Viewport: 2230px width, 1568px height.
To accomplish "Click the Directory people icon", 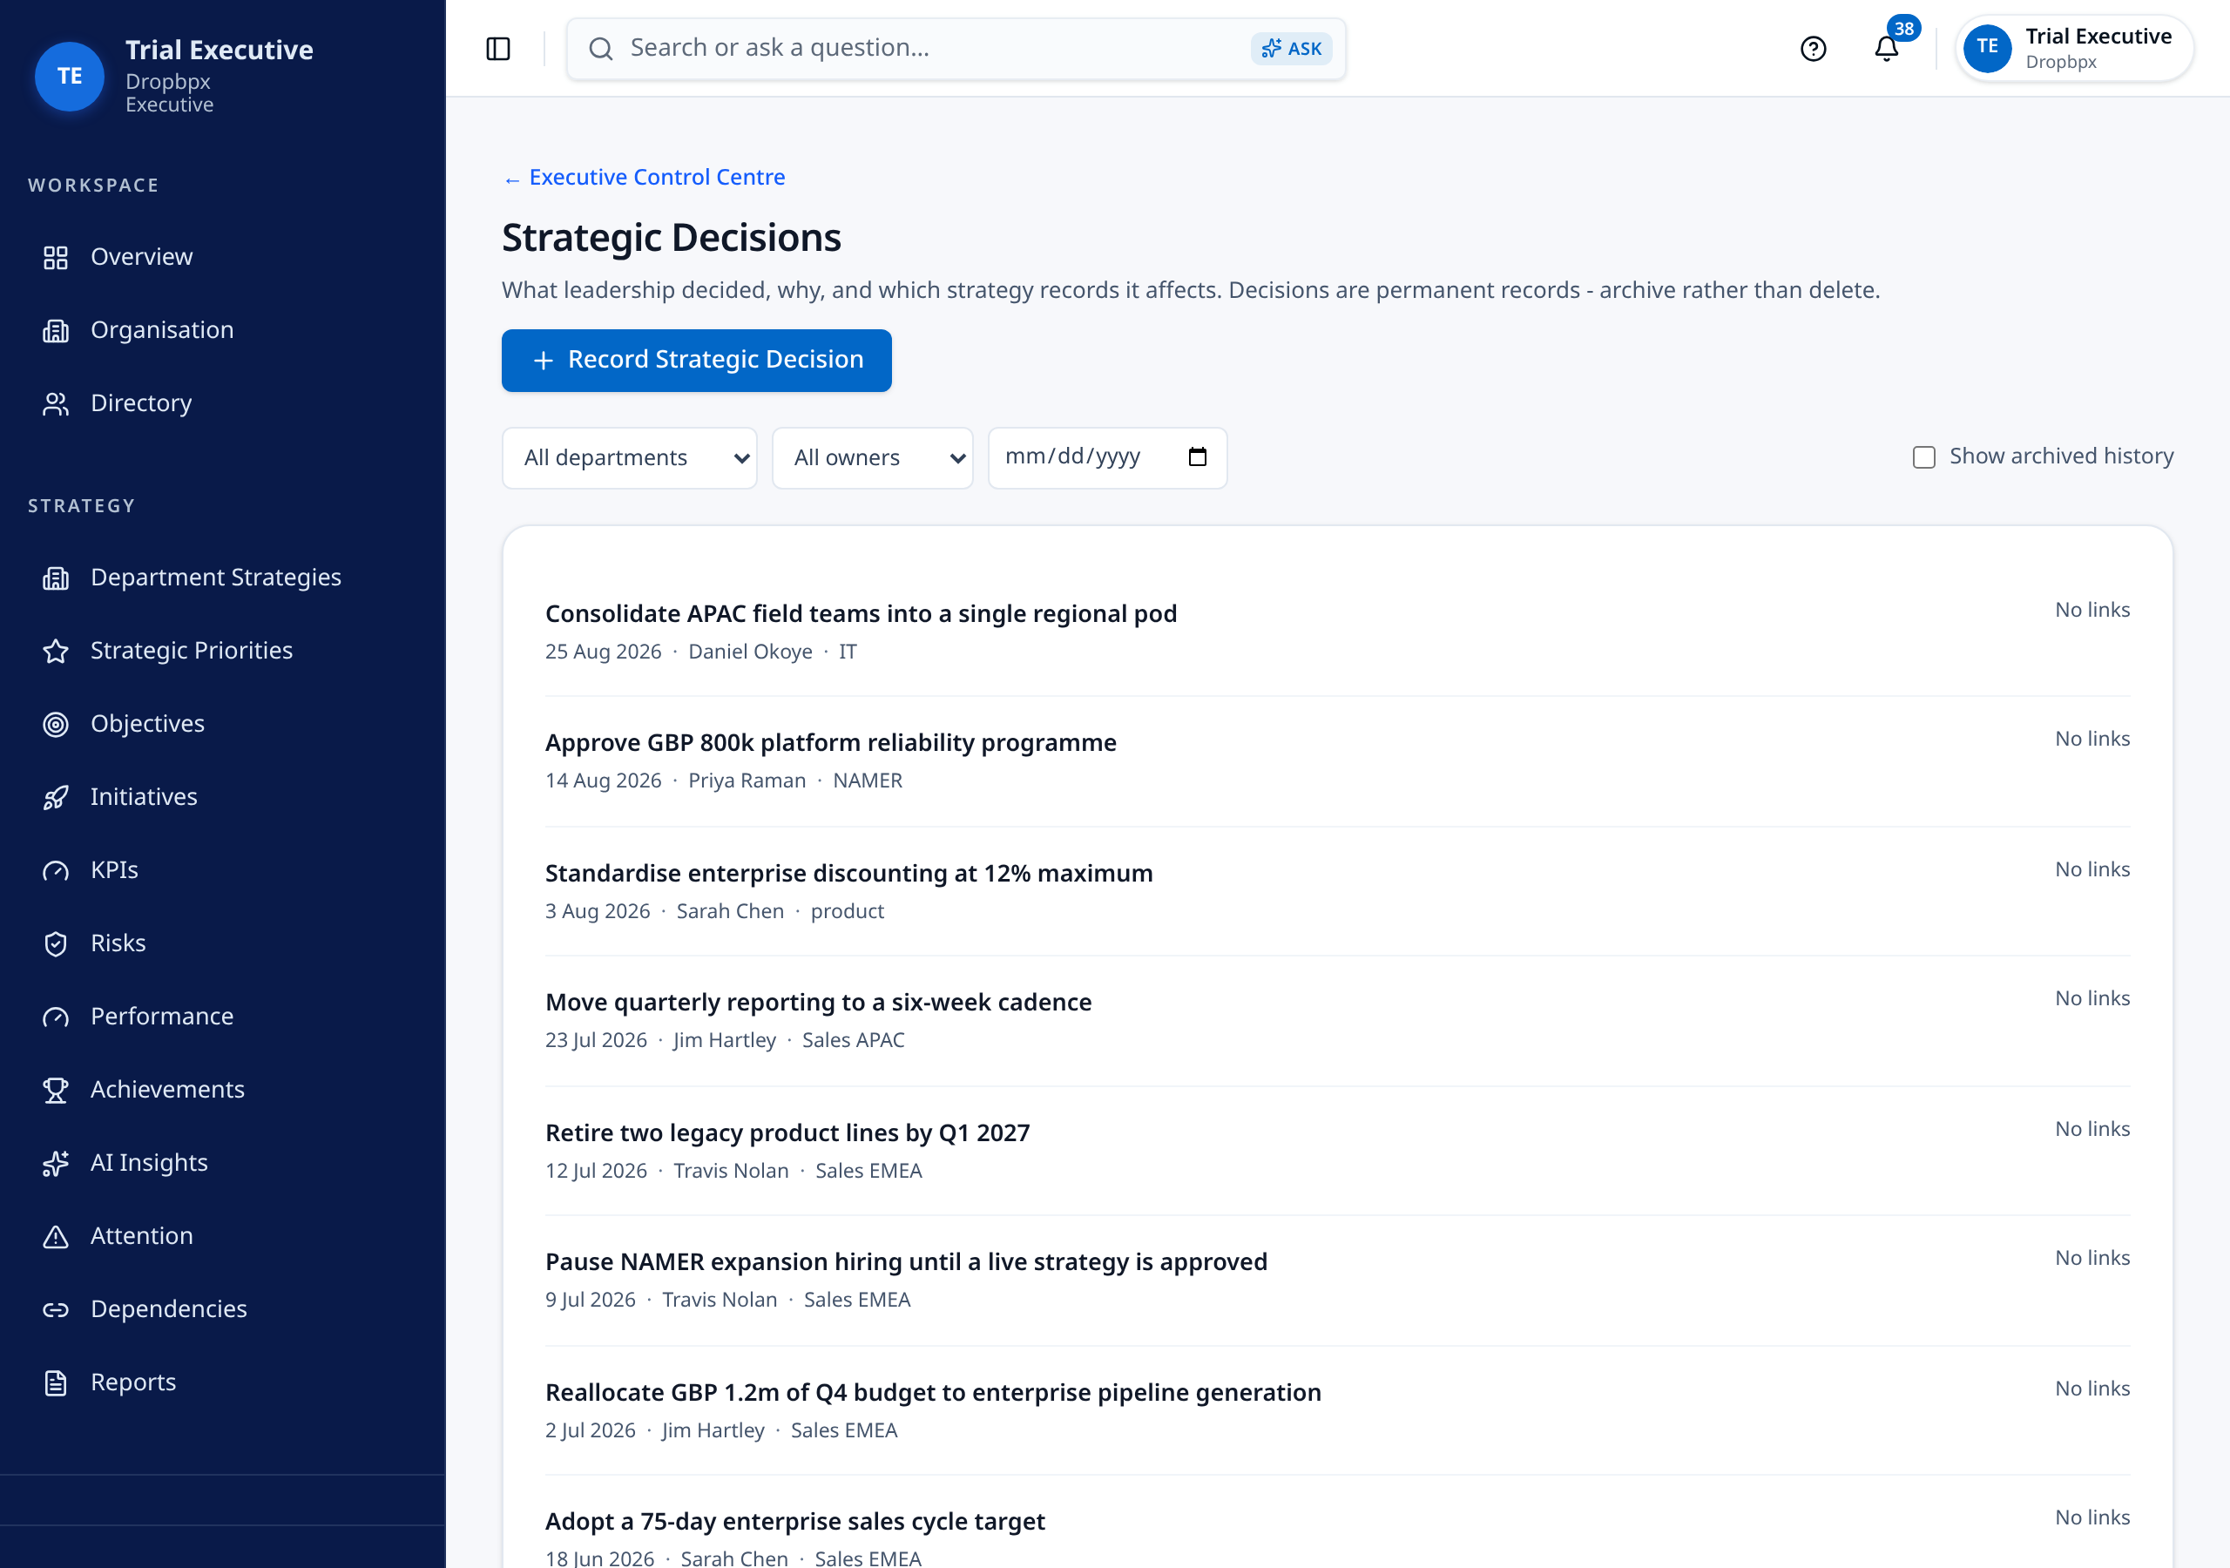I will coord(56,403).
